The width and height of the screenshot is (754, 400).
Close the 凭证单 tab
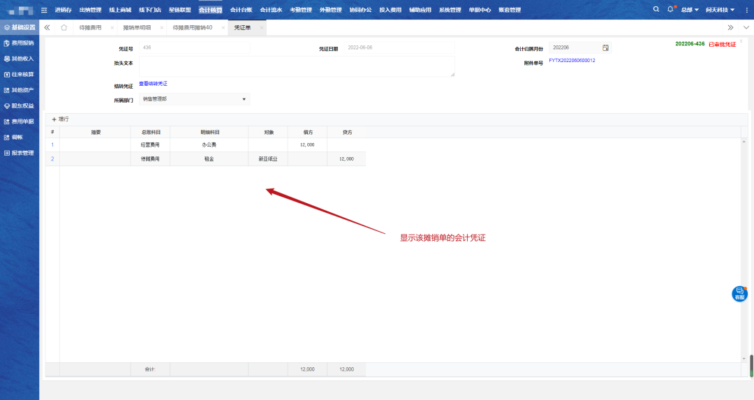click(262, 27)
